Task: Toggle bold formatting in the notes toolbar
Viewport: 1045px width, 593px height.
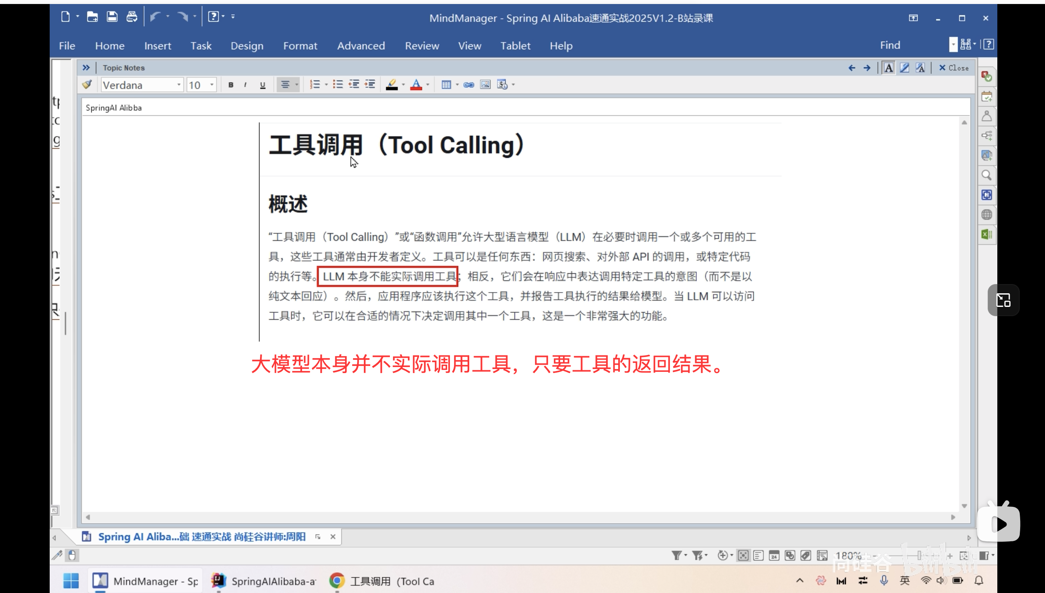Action: pos(231,84)
